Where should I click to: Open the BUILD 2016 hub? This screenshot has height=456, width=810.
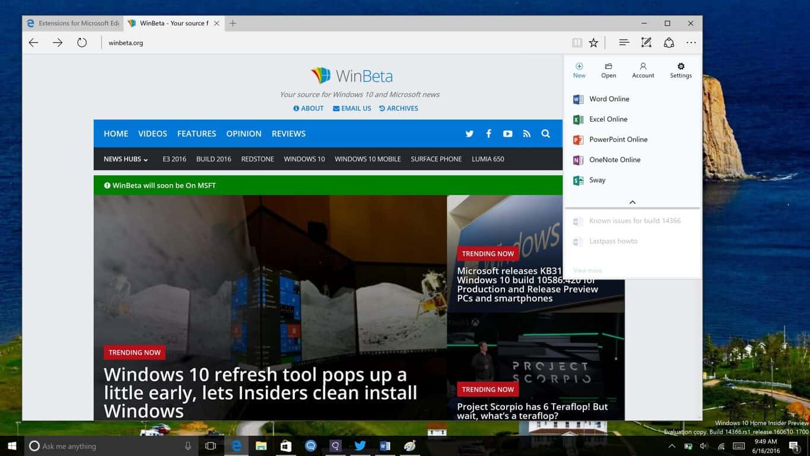214,159
